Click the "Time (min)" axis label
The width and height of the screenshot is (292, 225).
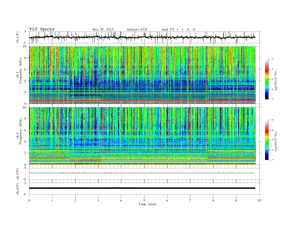click(x=147, y=204)
